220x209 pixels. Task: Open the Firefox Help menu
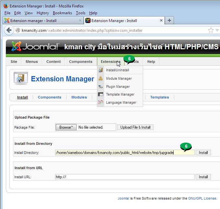point(93,13)
